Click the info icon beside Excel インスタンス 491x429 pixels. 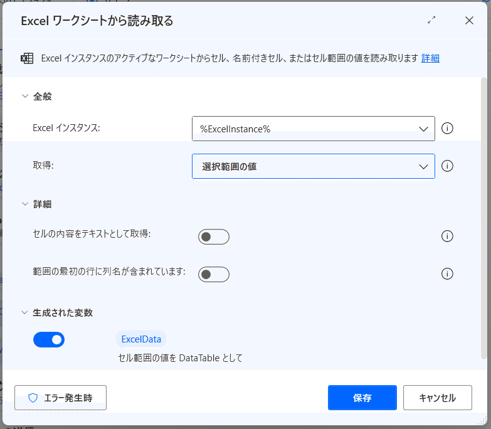click(447, 129)
